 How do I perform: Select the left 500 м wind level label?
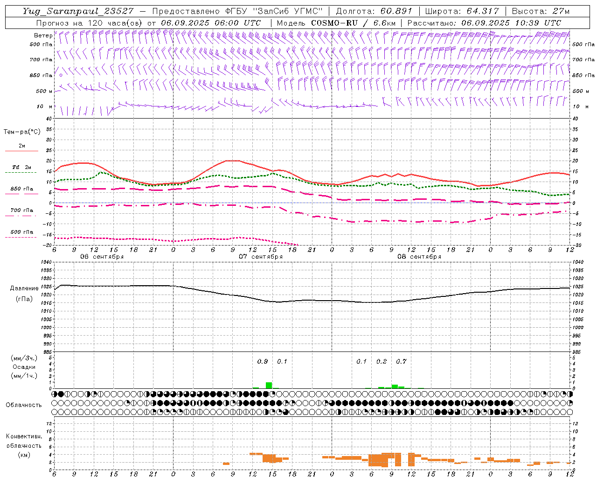44,91
